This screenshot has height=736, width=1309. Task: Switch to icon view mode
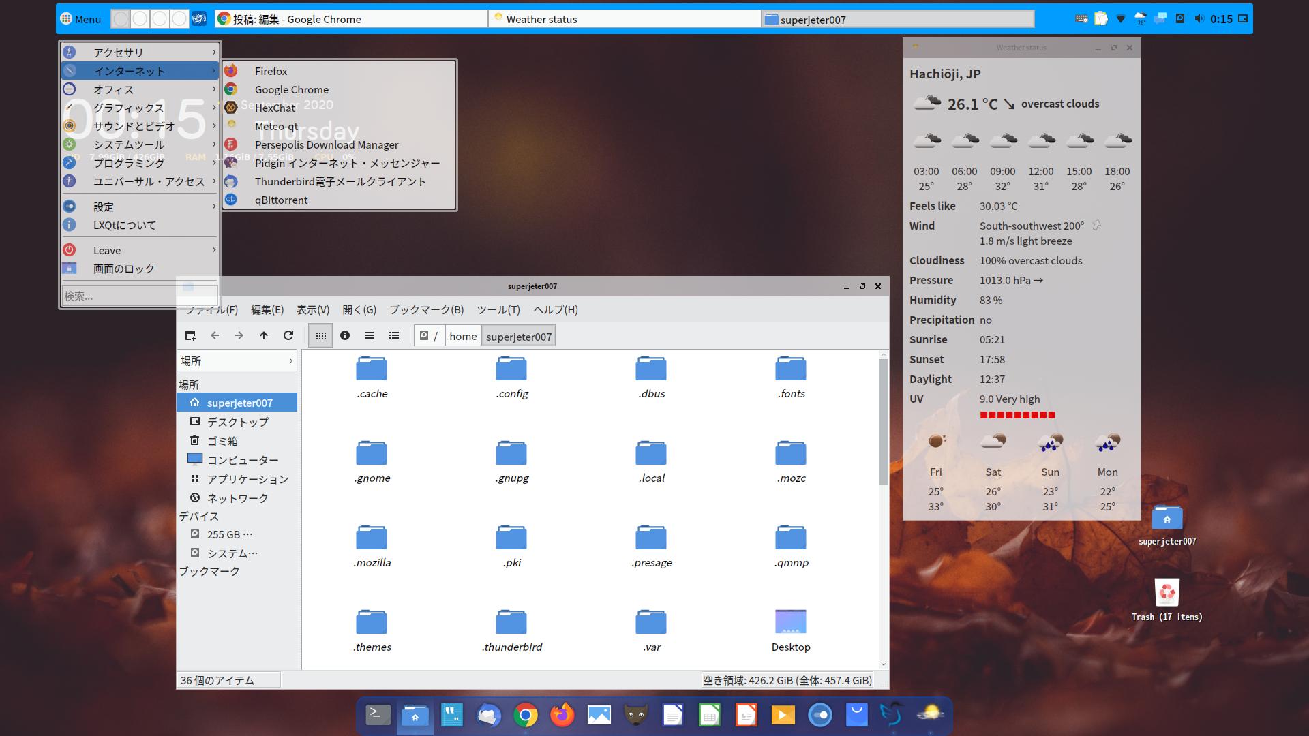pyautogui.click(x=320, y=335)
